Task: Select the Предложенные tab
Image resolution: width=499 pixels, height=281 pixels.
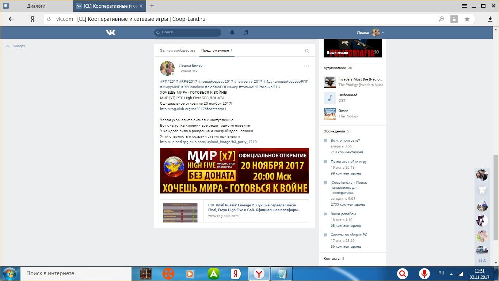Action: point(217,50)
